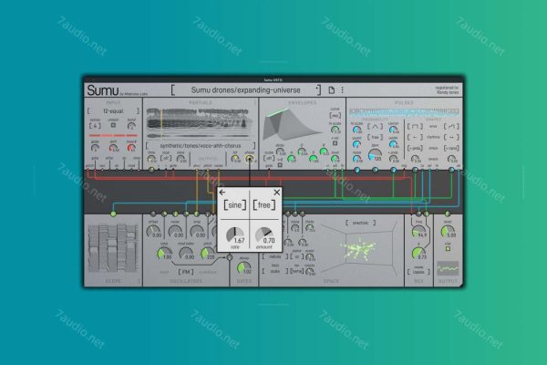Click the scope input patch point
The width and height of the screenshot is (547, 365).
[x=113, y=214]
